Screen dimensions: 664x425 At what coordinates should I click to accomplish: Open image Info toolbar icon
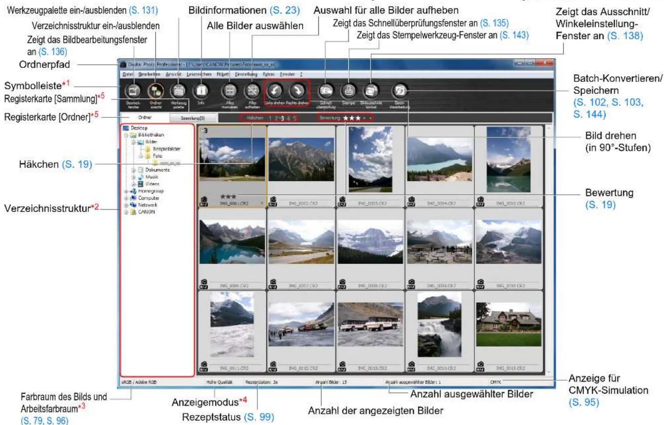pos(202,91)
